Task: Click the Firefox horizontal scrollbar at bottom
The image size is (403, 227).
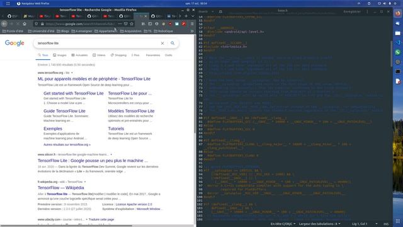Action: click(x=66, y=226)
